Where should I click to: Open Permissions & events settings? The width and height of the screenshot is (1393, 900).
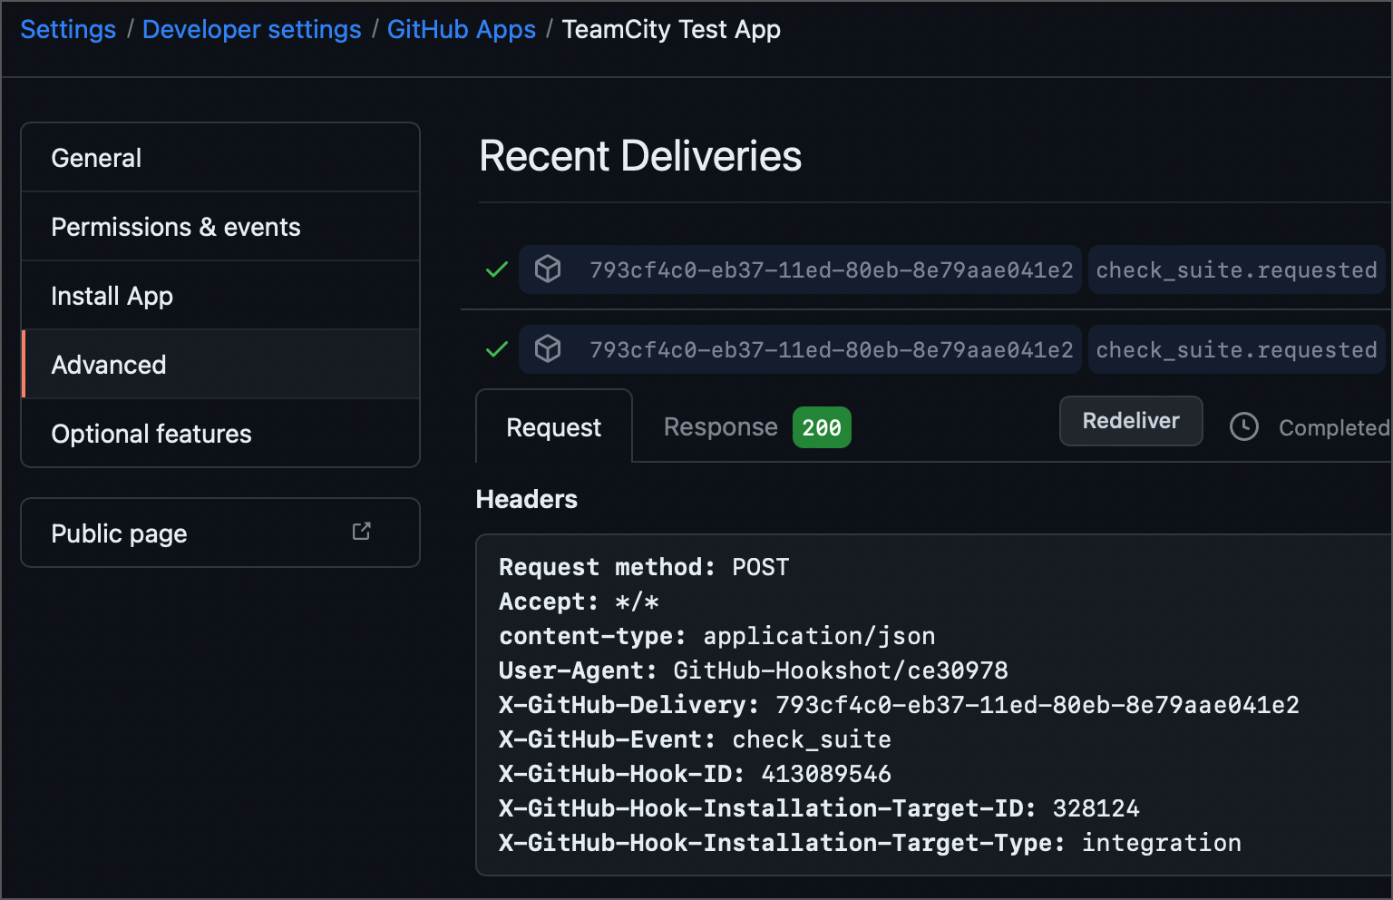pos(176,227)
